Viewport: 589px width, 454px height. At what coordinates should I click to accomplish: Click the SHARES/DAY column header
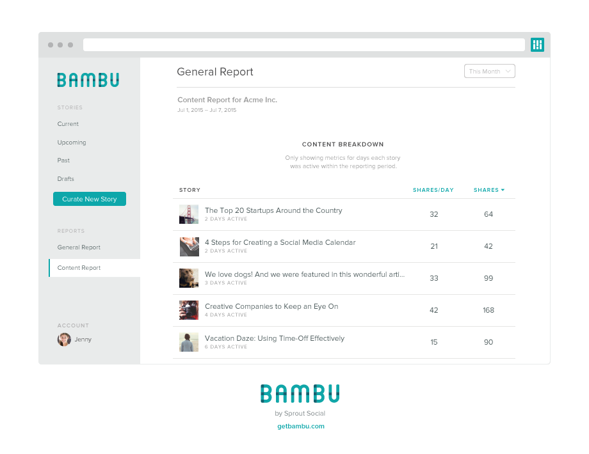tap(433, 190)
